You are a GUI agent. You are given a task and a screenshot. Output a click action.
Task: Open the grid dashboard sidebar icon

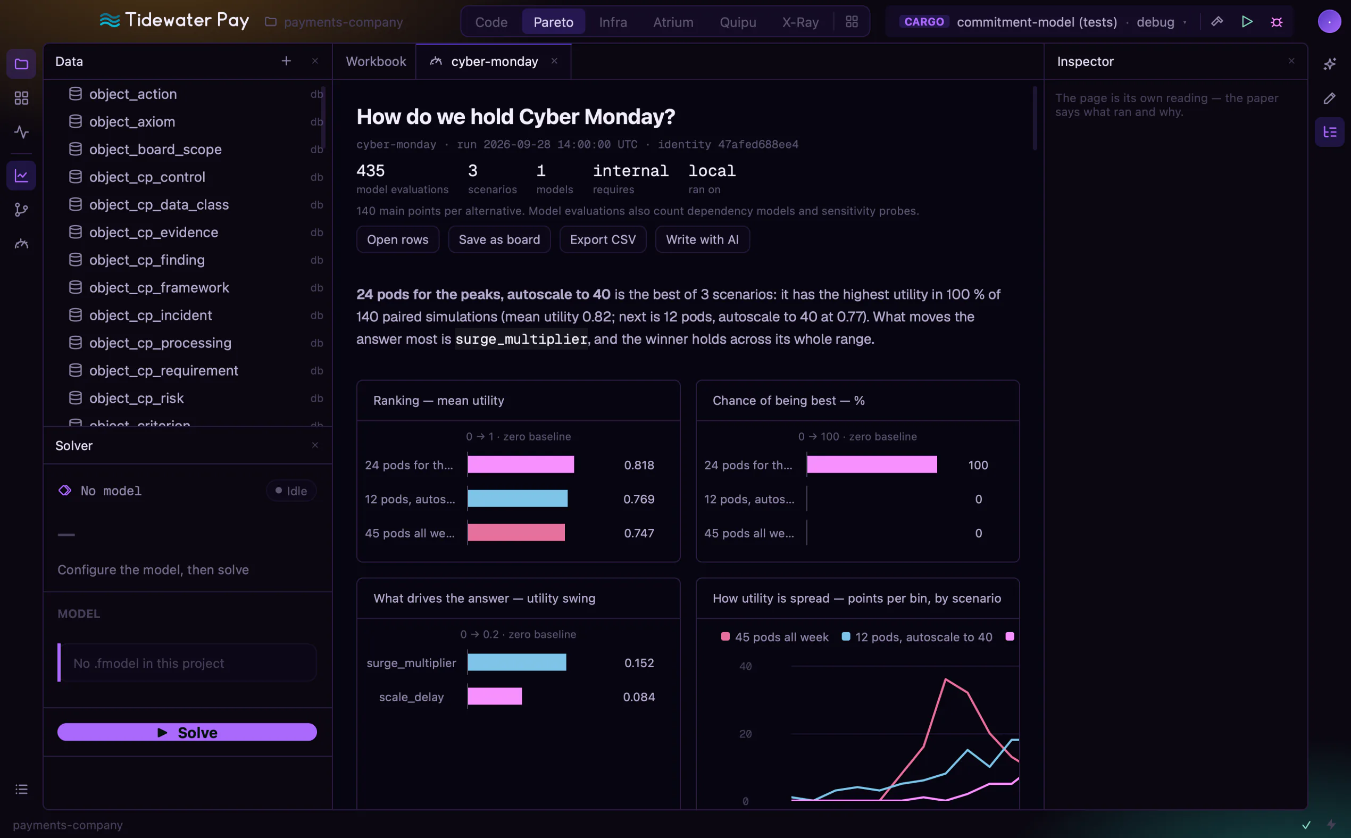(21, 98)
